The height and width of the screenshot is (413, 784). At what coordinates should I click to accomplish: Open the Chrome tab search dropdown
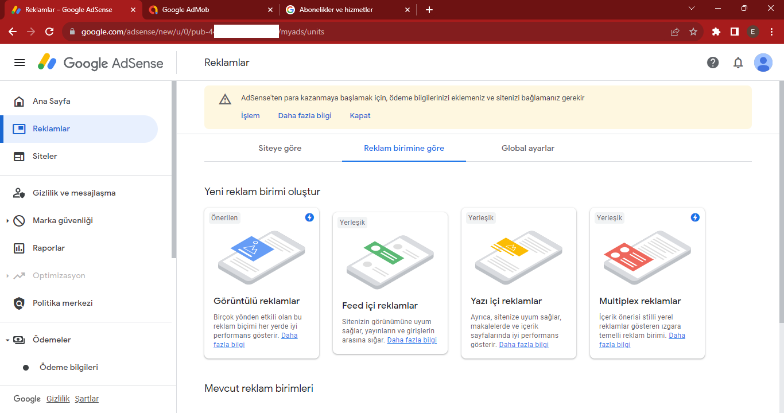point(692,9)
